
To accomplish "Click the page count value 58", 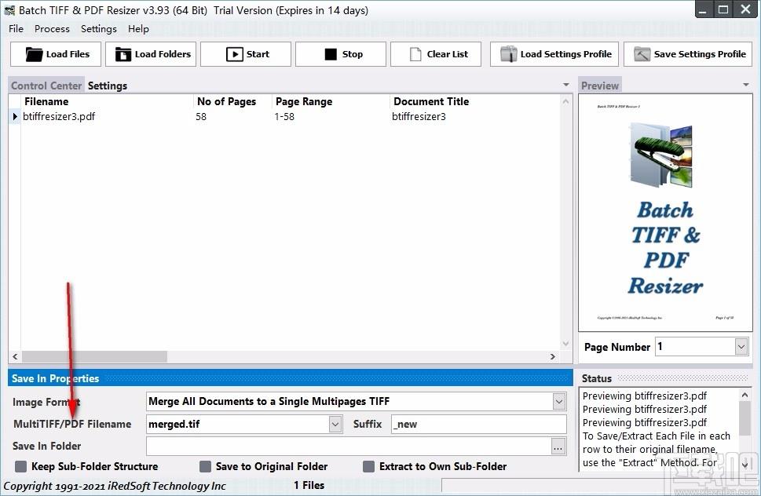I will (x=201, y=116).
